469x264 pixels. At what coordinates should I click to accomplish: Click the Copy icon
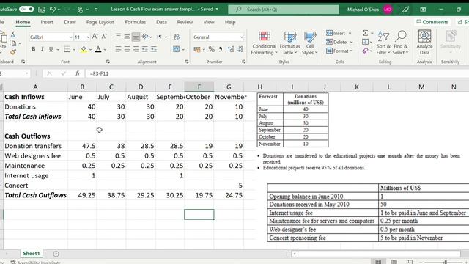13,43
